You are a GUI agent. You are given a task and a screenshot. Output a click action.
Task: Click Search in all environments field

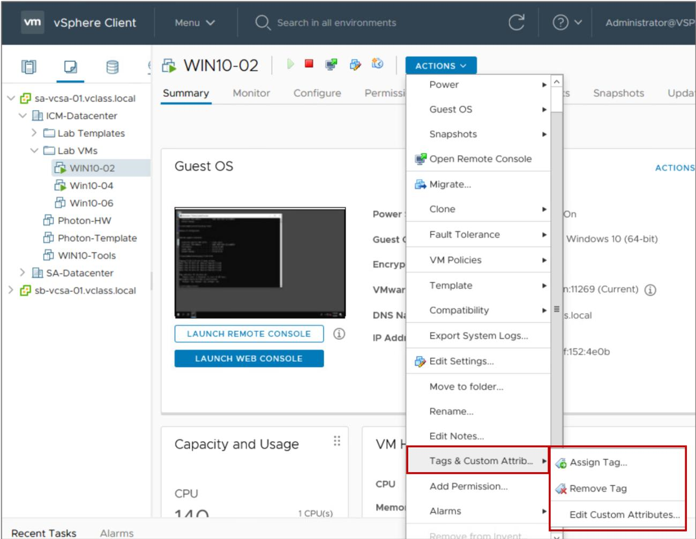tap(336, 22)
